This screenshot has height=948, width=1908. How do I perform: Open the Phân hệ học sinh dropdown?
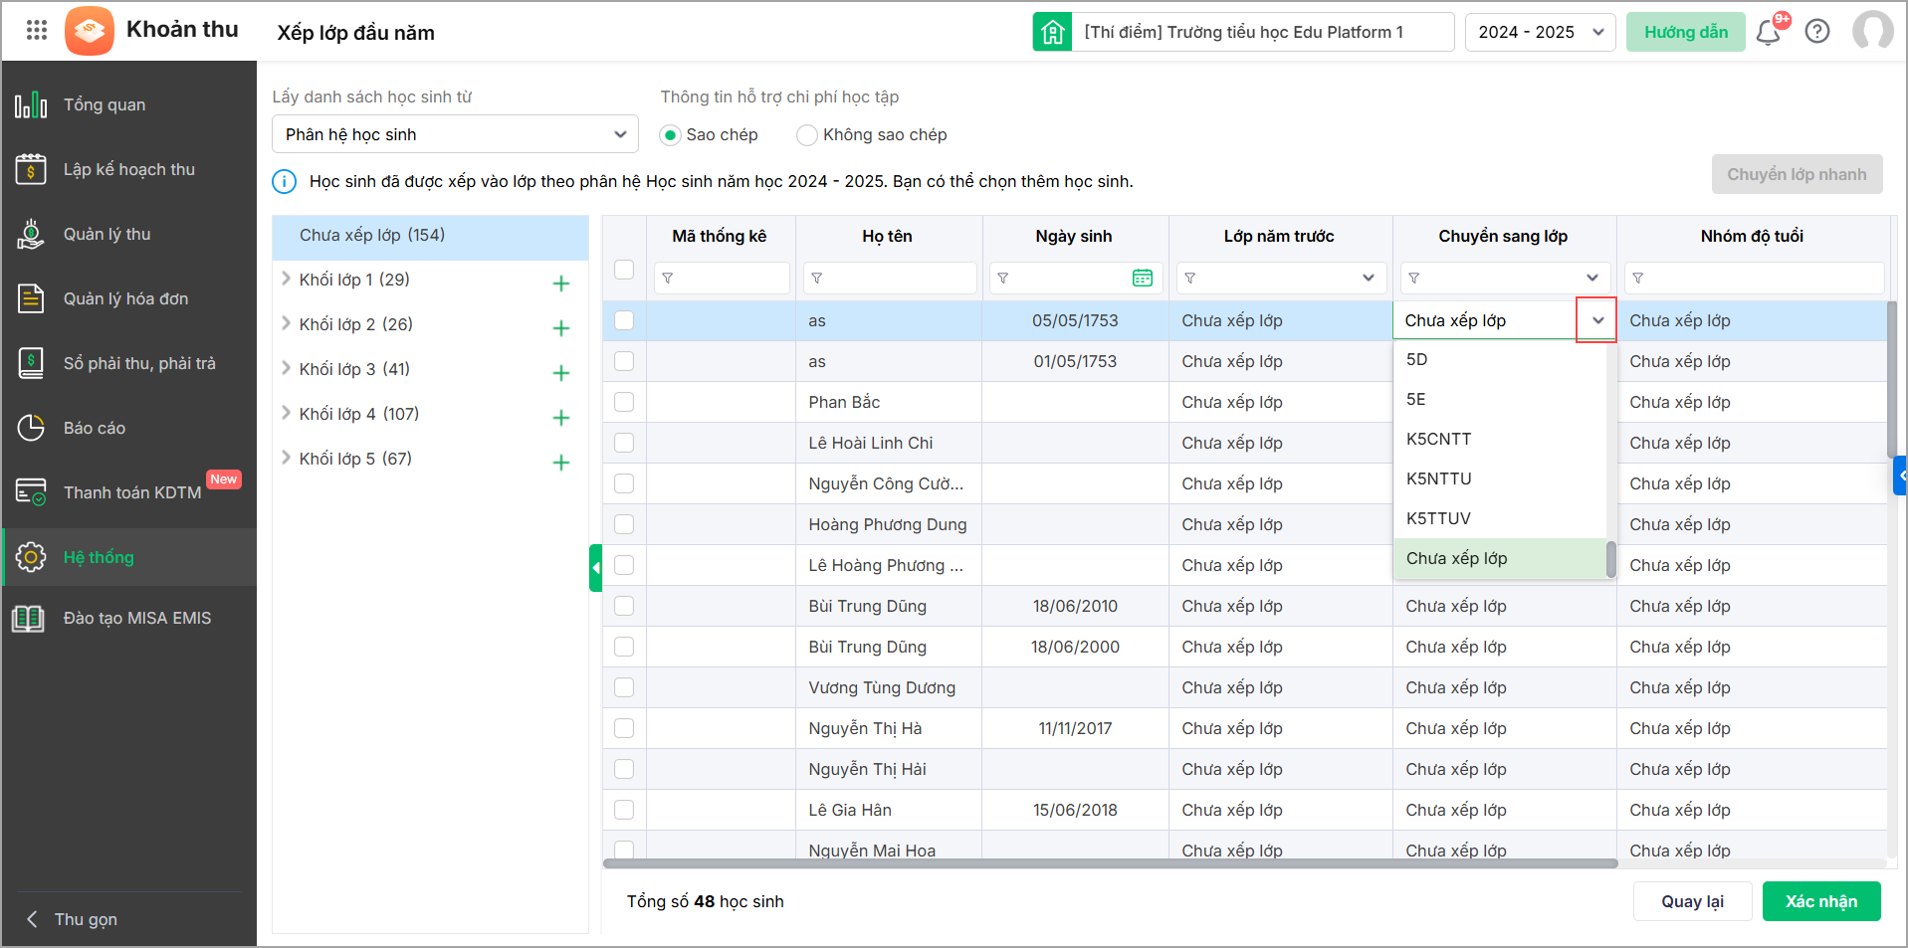tap(455, 134)
